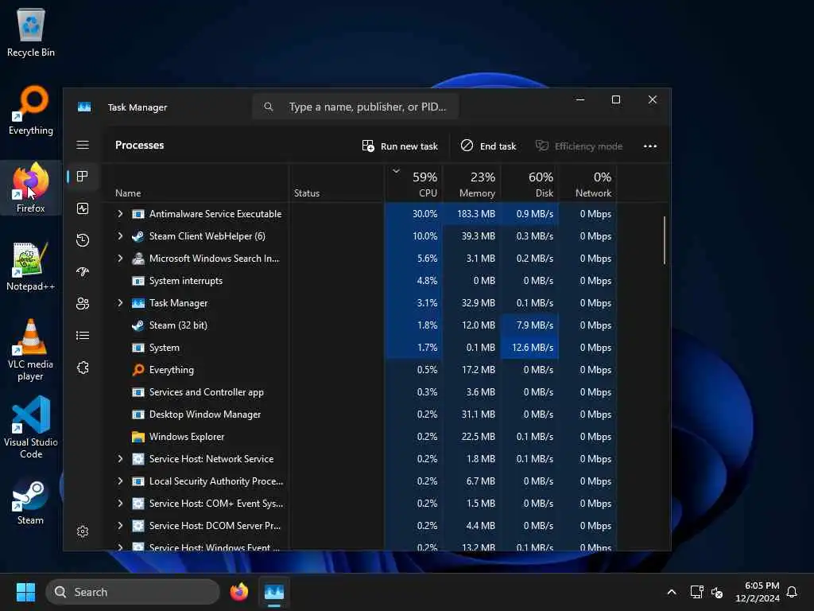This screenshot has width=814, height=611.
Task: Click the process name search field
Action: pos(355,107)
